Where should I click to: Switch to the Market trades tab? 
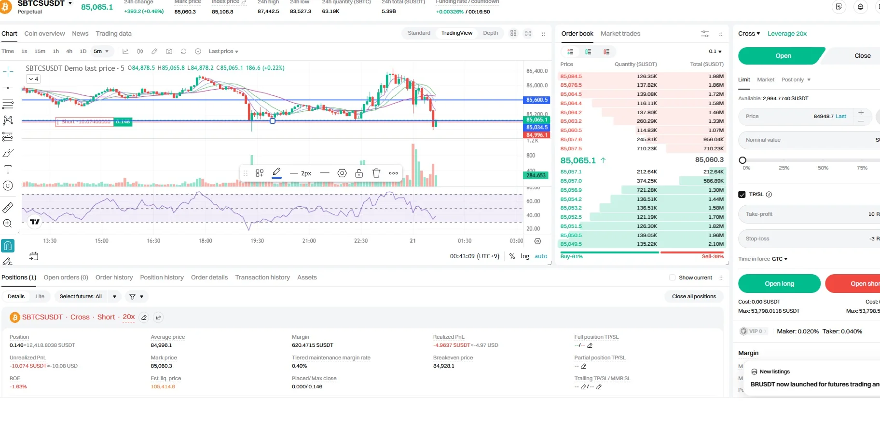[620, 34]
